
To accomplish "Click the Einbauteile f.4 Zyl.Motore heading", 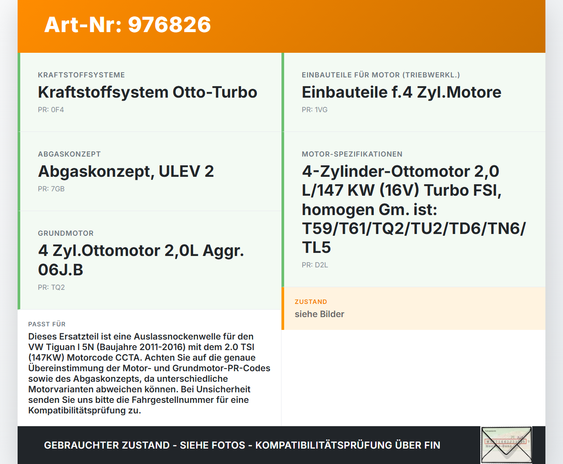I will 401,92.
